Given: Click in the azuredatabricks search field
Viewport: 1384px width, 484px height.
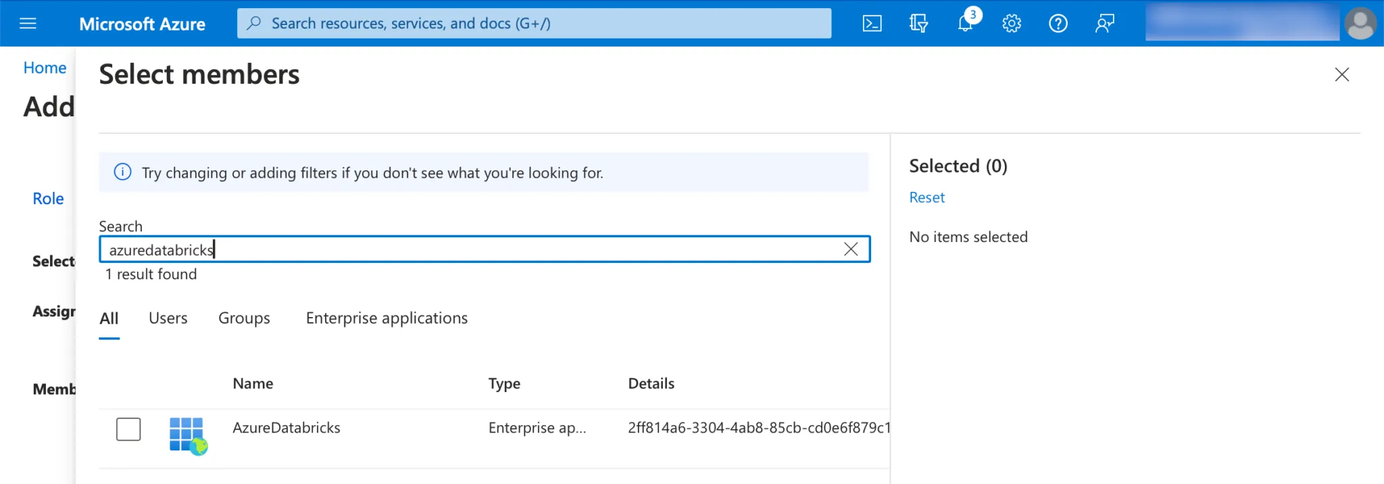Looking at the screenshot, I should click(473, 249).
